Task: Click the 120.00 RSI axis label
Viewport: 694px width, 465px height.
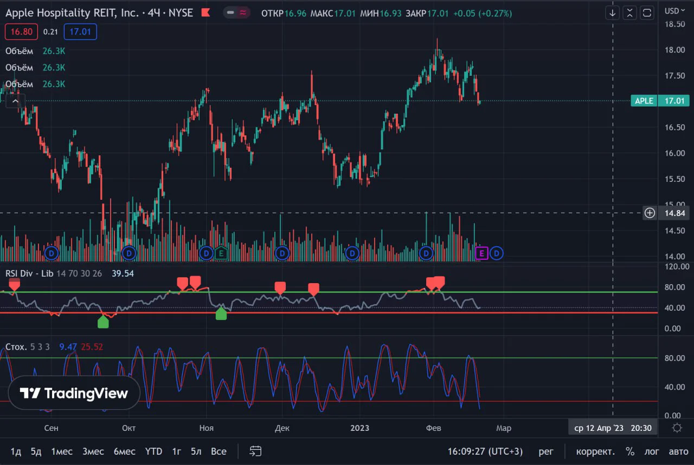Action: pos(676,266)
